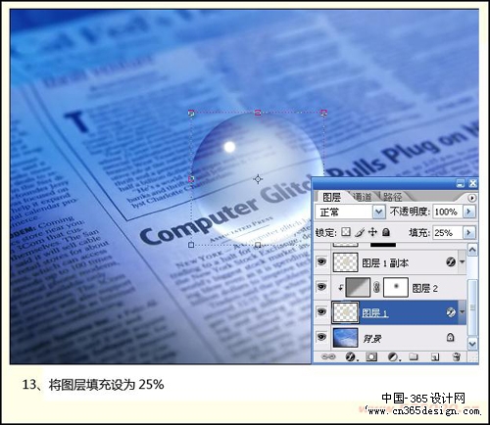Add a layer mask from the panel footer
This screenshot has height=425, width=490.
pos(371,356)
